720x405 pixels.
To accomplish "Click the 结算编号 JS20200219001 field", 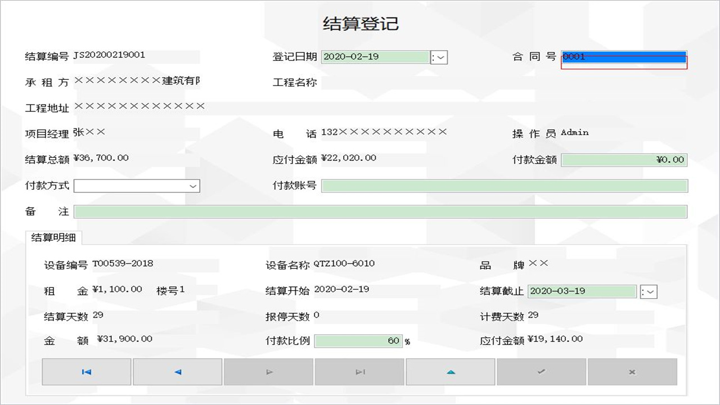I will pos(135,56).
